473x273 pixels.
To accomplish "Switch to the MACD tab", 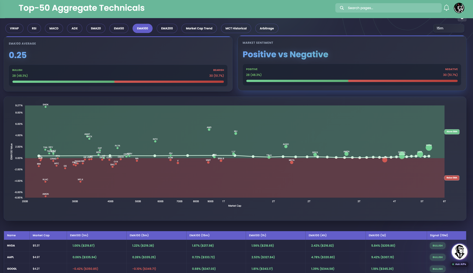I will (x=54, y=28).
